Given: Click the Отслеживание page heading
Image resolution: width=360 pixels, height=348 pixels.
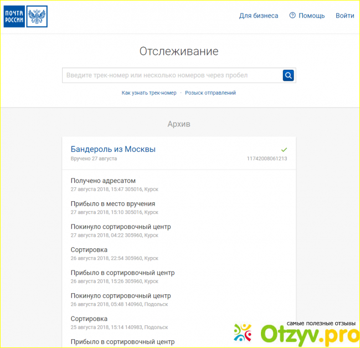Looking at the screenshot, I should (179, 52).
